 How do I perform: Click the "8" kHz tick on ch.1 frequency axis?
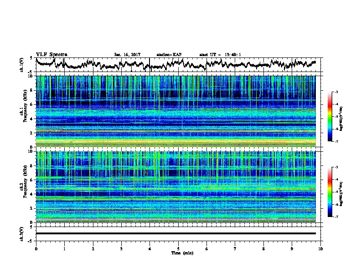31,90
